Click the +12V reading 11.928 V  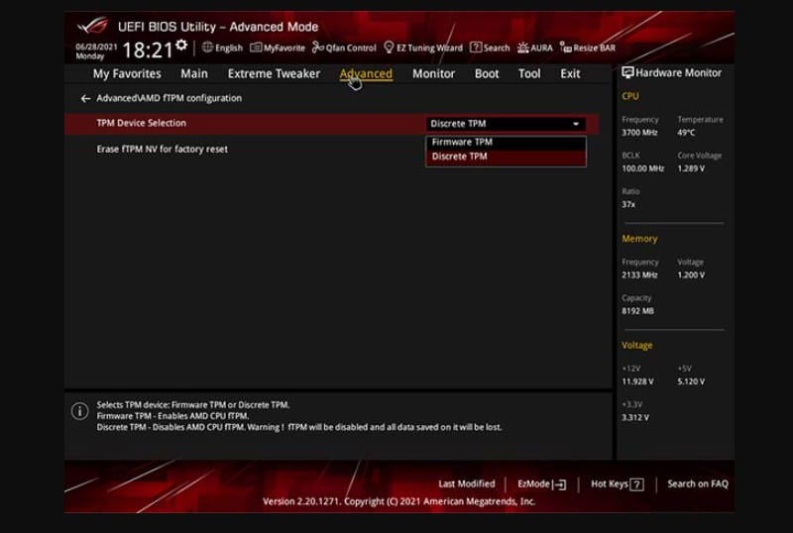click(x=637, y=381)
